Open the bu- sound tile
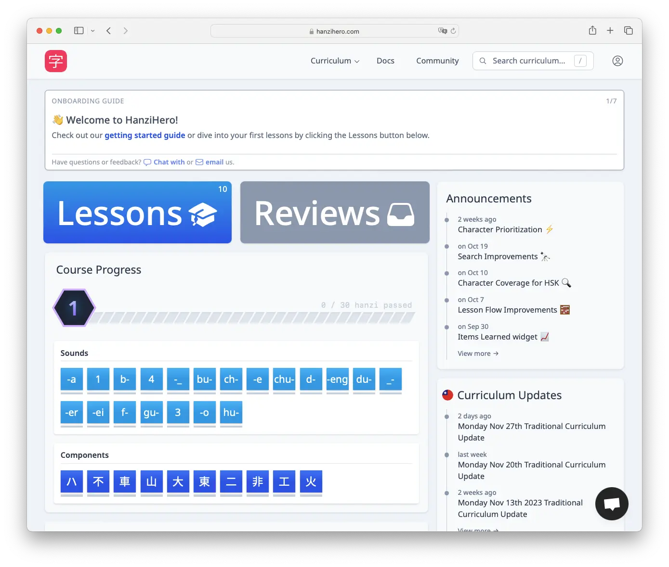669x567 pixels. pos(205,379)
